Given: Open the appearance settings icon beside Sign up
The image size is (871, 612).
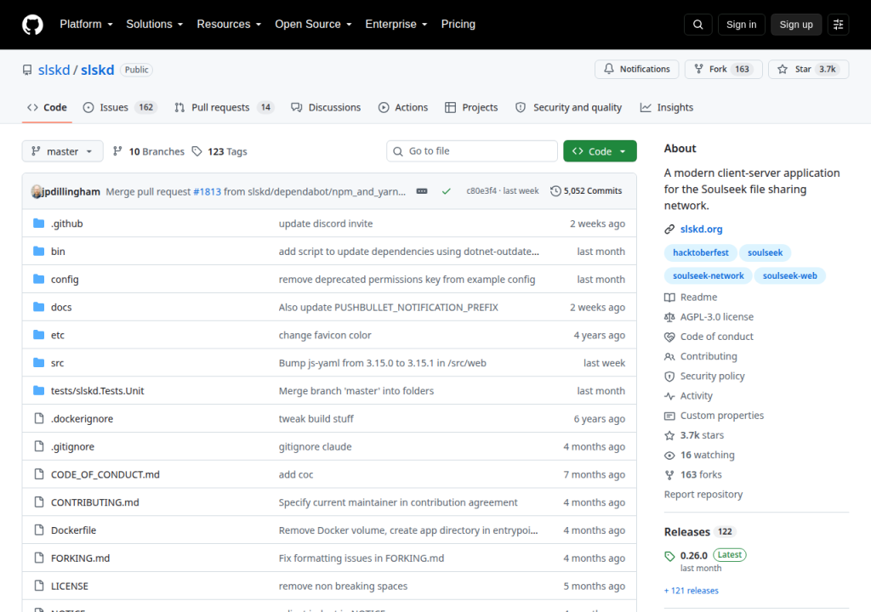Looking at the screenshot, I should point(838,25).
